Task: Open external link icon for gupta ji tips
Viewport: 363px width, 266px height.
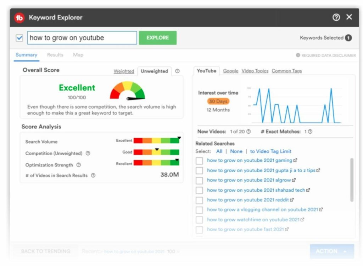Action: tap(318, 170)
